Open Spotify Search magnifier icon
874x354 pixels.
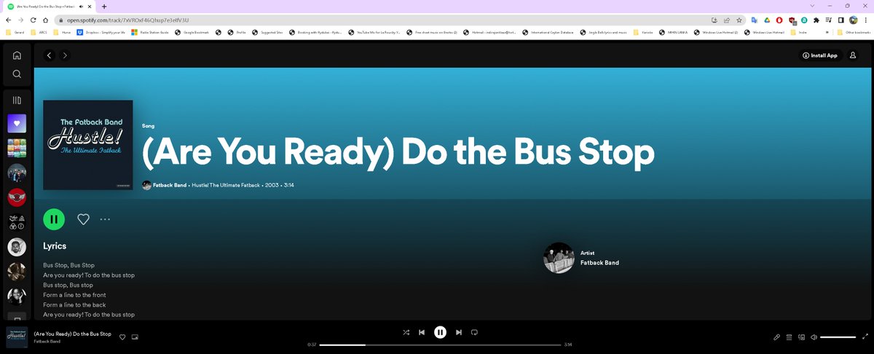[x=17, y=74]
